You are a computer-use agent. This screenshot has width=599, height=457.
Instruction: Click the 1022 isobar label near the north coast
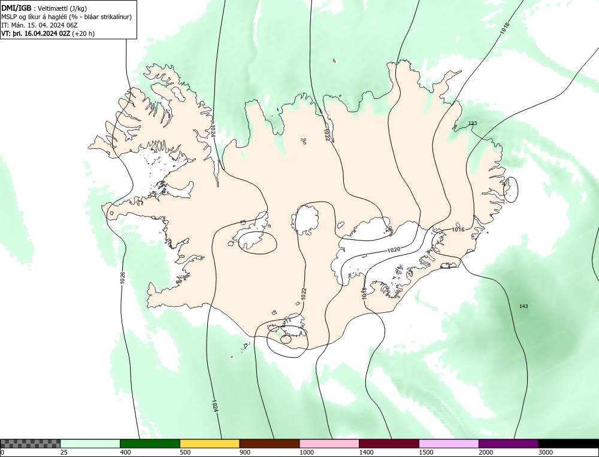point(327,134)
